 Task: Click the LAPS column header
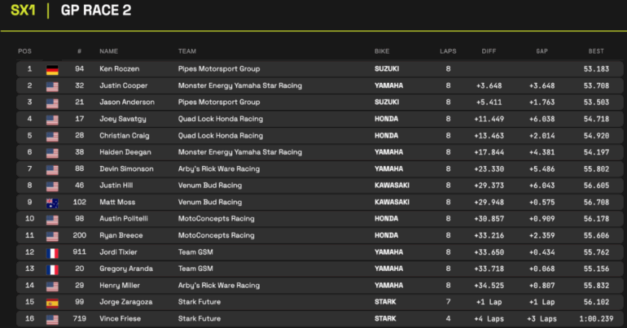(448, 50)
